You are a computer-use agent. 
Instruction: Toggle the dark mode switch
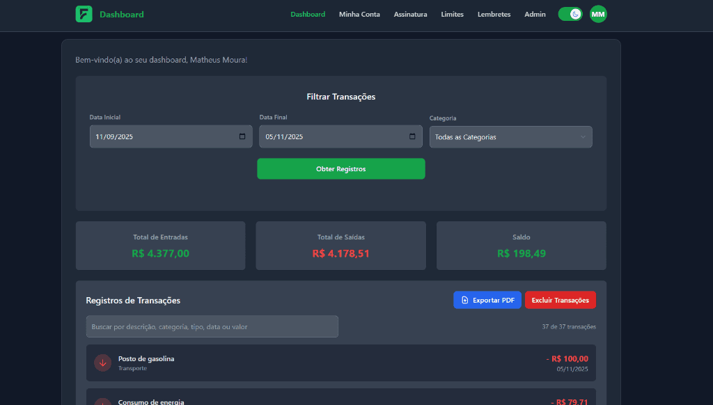(570, 13)
